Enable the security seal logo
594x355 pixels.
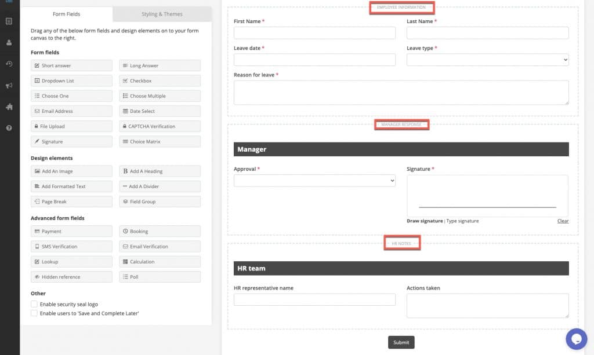tap(34, 304)
